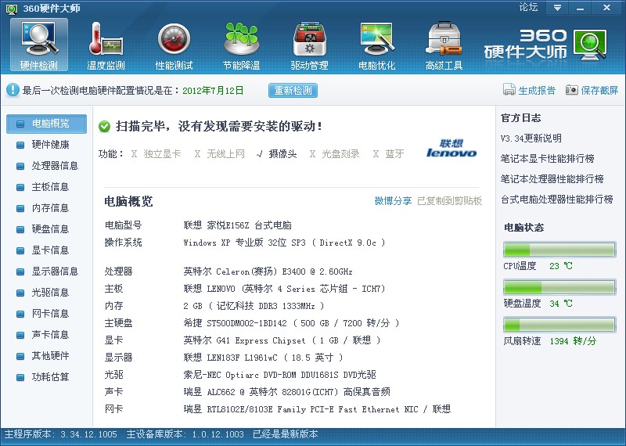Click 已复制到剪贴板 clipboard text

449,200
